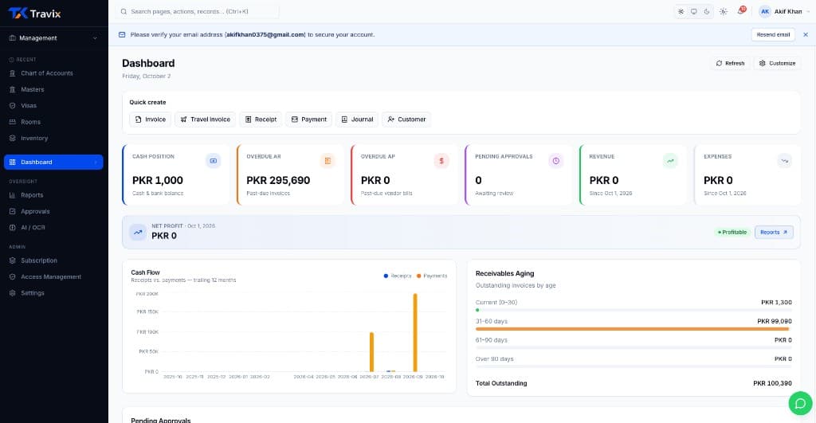
Task: Open the Customize dashboard button
Action: 777,64
